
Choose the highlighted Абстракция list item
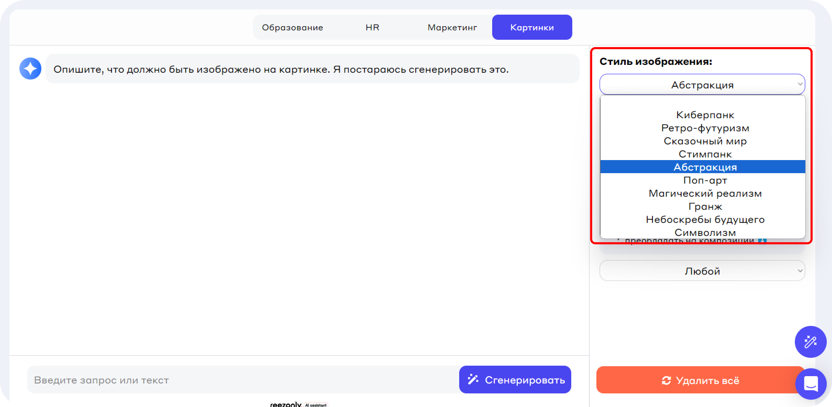point(705,167)
